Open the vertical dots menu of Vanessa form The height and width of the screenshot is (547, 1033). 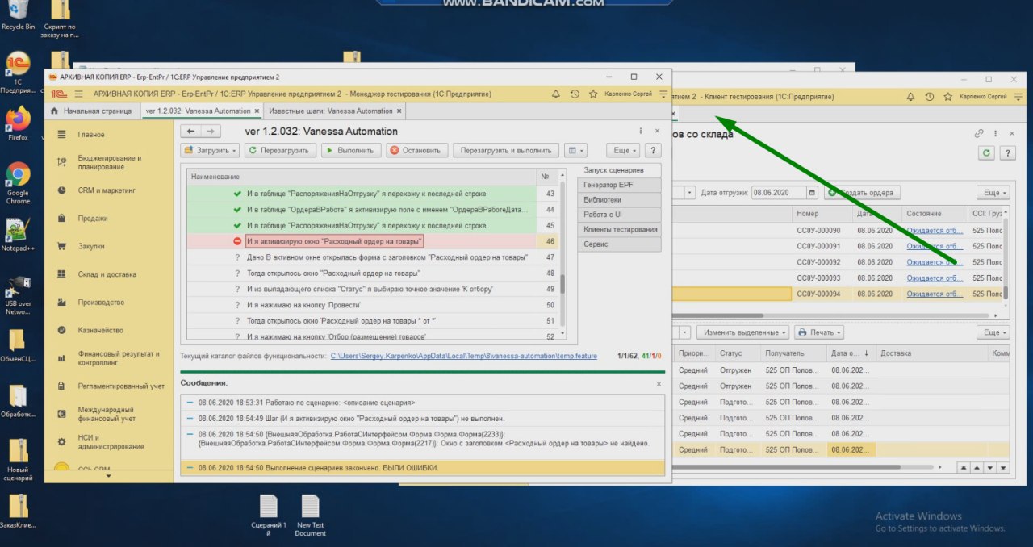point(641,131)
